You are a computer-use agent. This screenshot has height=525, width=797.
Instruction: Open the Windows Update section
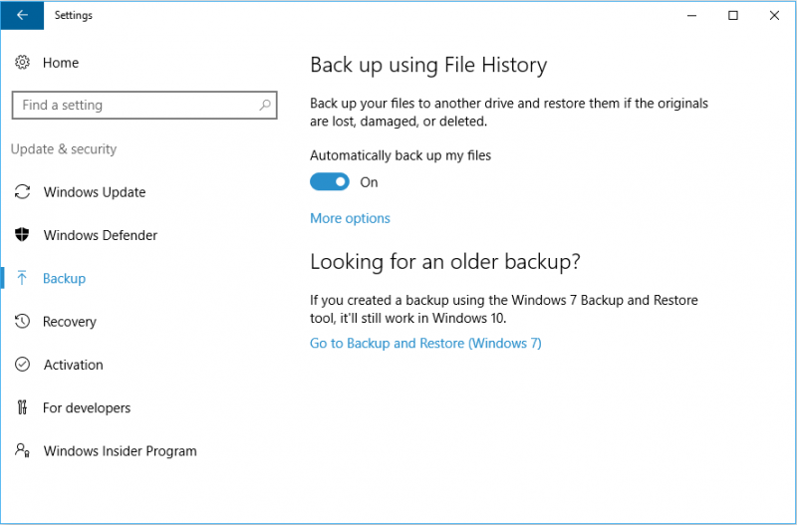[x=95, y=192]
